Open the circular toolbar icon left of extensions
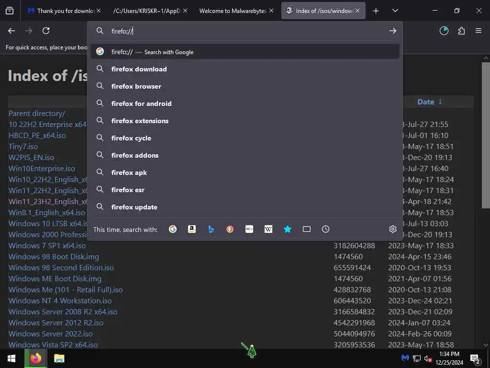Screen dimensions: 490x368 (444, 31)
